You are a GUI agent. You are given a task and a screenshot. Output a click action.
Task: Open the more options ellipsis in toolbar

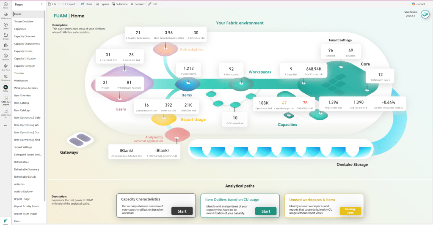tap(162, 4)
